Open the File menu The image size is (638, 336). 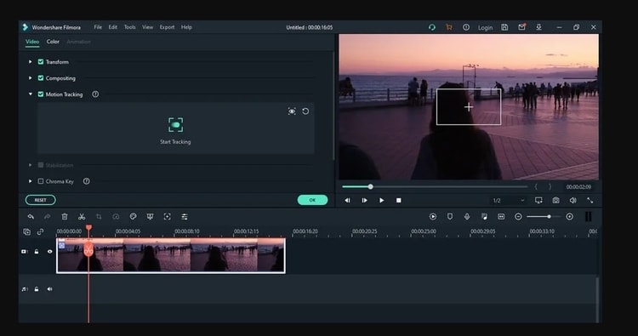(x=98, y=27)
